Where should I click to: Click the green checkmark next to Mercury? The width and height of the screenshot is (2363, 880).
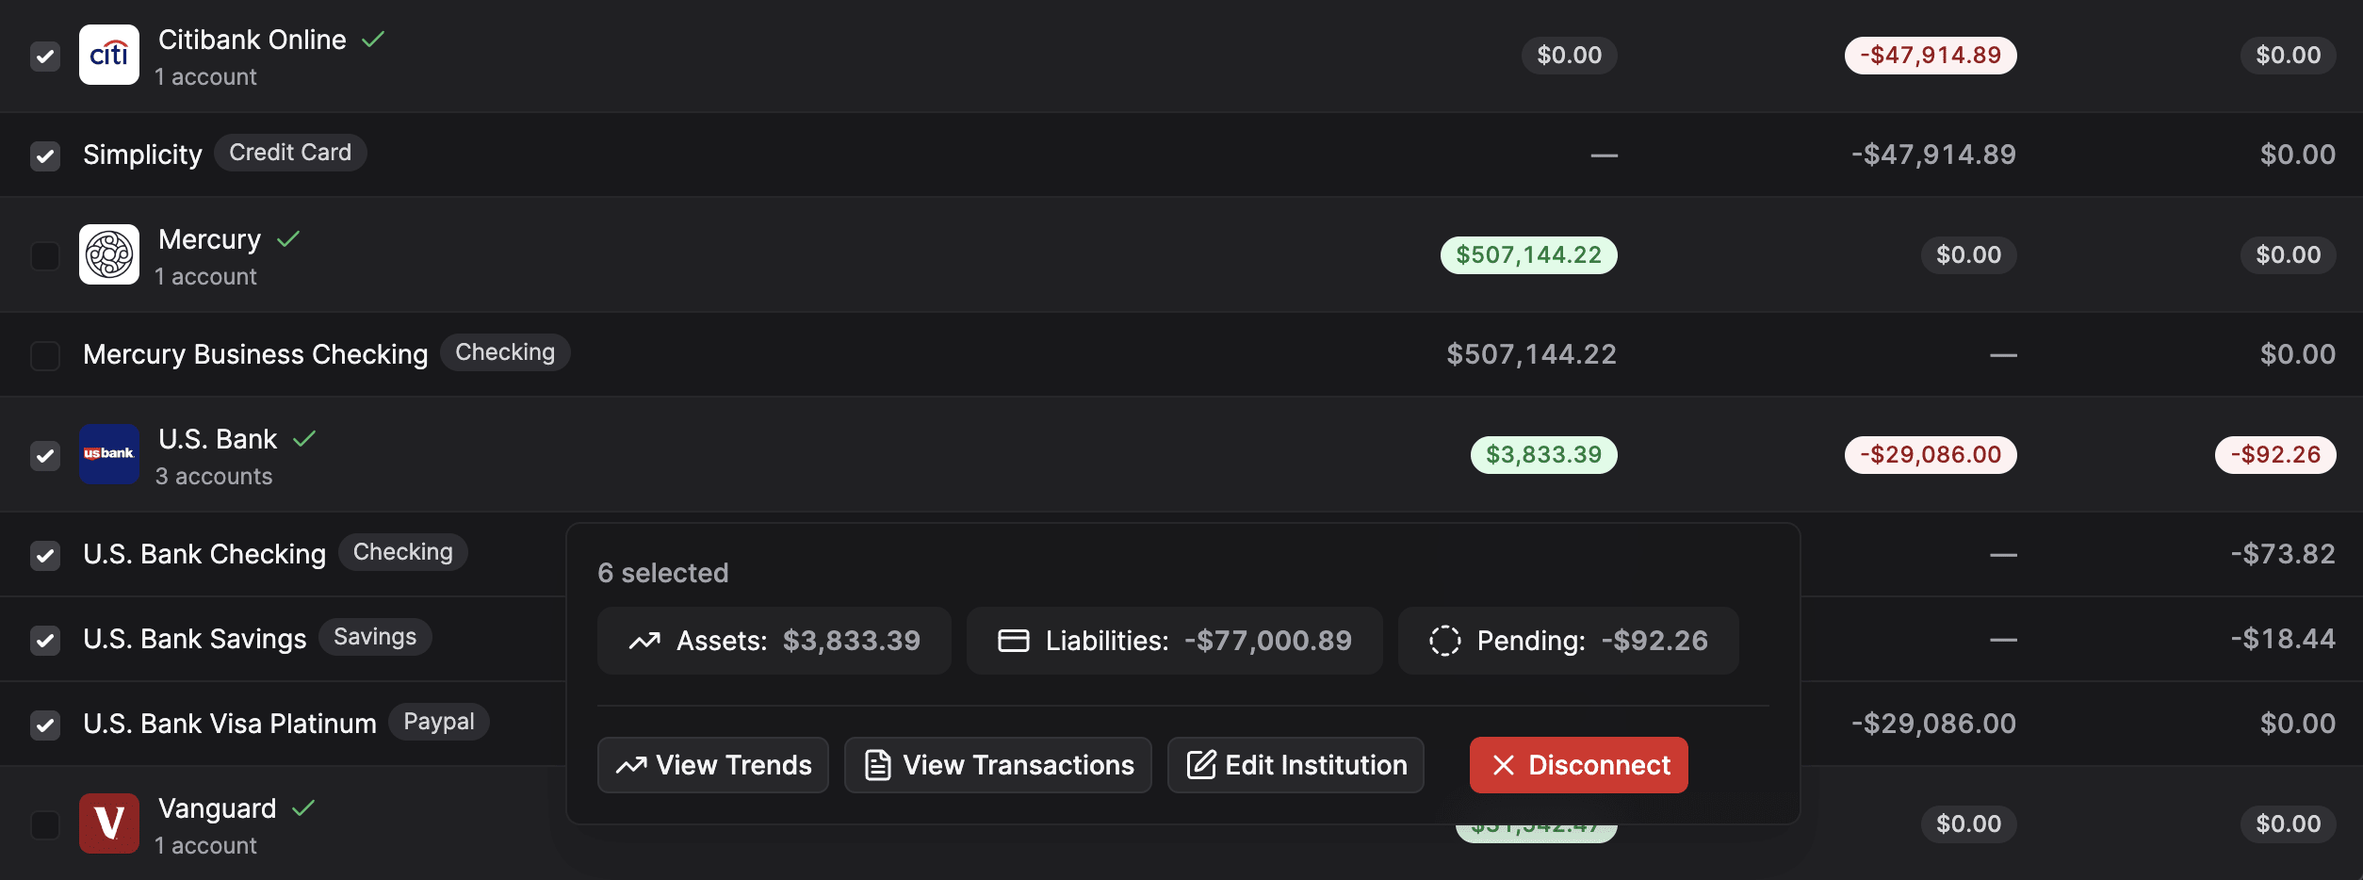pyautogui.click(x=288, y=239)
